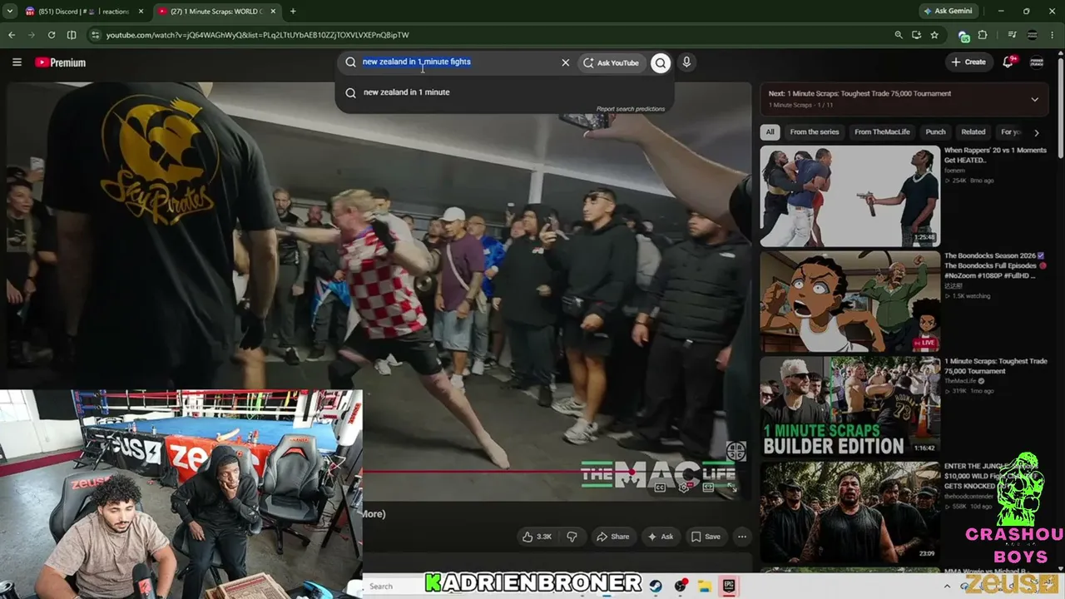Open the YouTube guide hamburger menu
1065x599 pixels.
17,62
